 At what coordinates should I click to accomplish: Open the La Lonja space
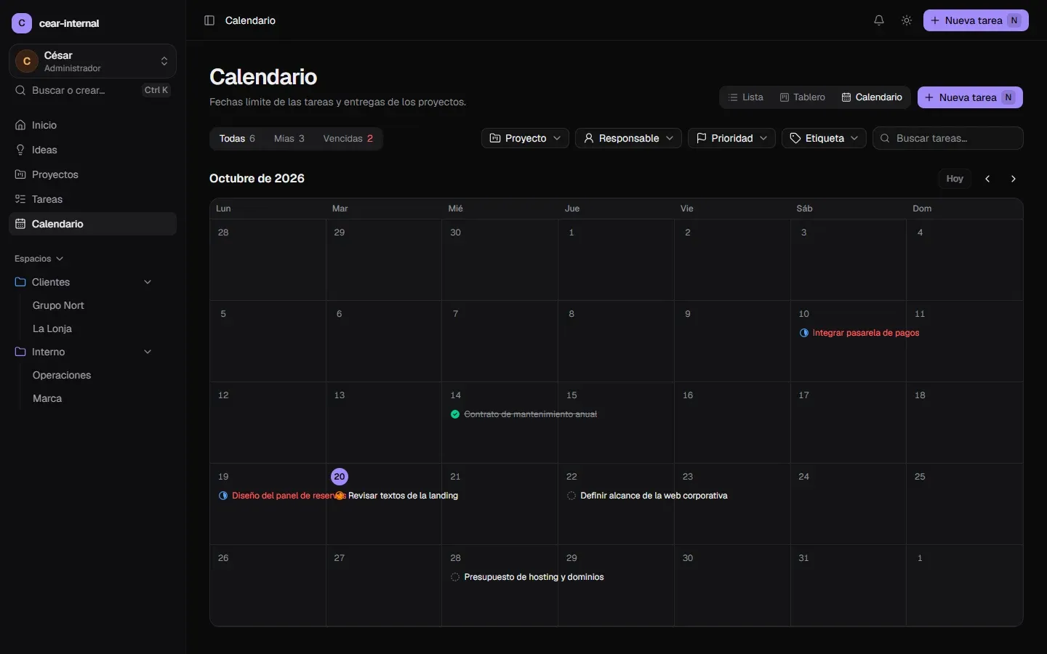pos(52,328)
